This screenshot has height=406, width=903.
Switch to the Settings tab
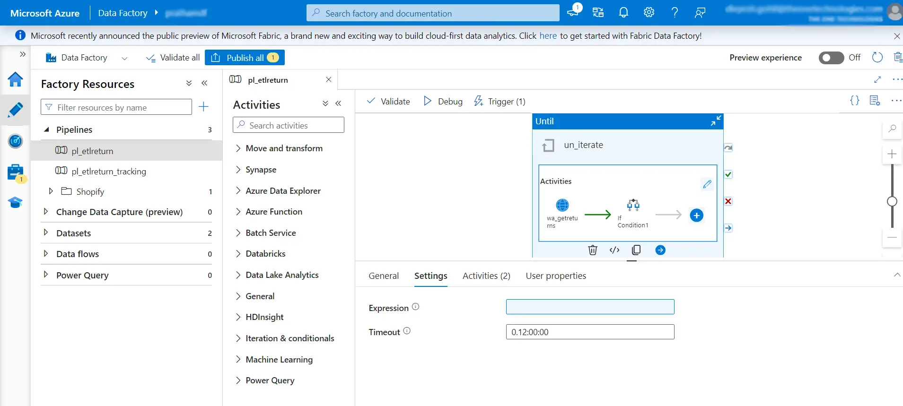tap(431, 276)
